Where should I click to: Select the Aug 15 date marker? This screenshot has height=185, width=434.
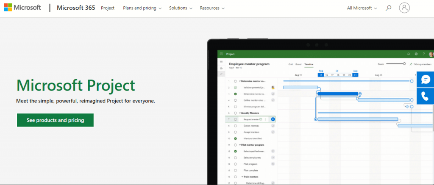pyautogui.click(x=321, y=75)
